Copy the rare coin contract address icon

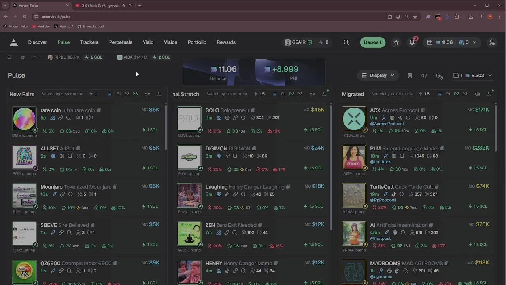pyautogui.click(x=99, y=110)
